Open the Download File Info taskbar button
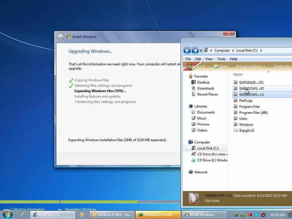Image resolution: width=292 pixels, height=219 pixels. point(158,215)
